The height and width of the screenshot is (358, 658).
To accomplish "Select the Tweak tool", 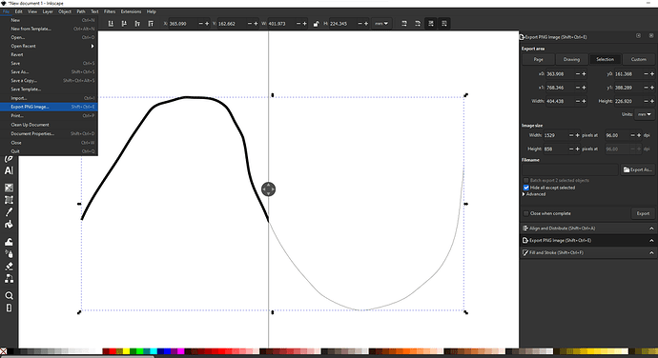I will point(9,242).
